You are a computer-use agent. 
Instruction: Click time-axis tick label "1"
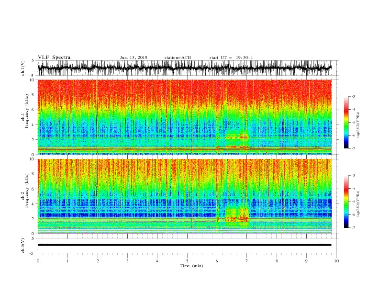pyautogui.click(x=67, y=261)
